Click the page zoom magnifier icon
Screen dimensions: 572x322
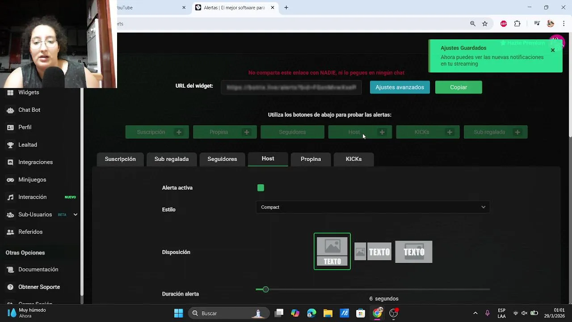tap(473, 24)
